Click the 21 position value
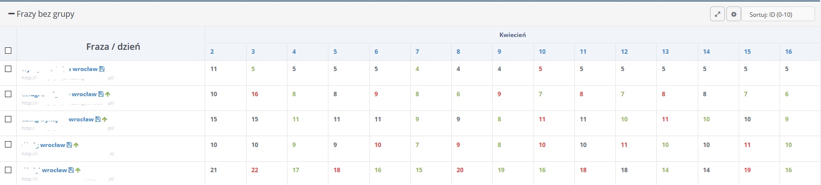The width and height of the screenshot is (821, 185). (214, 170)
